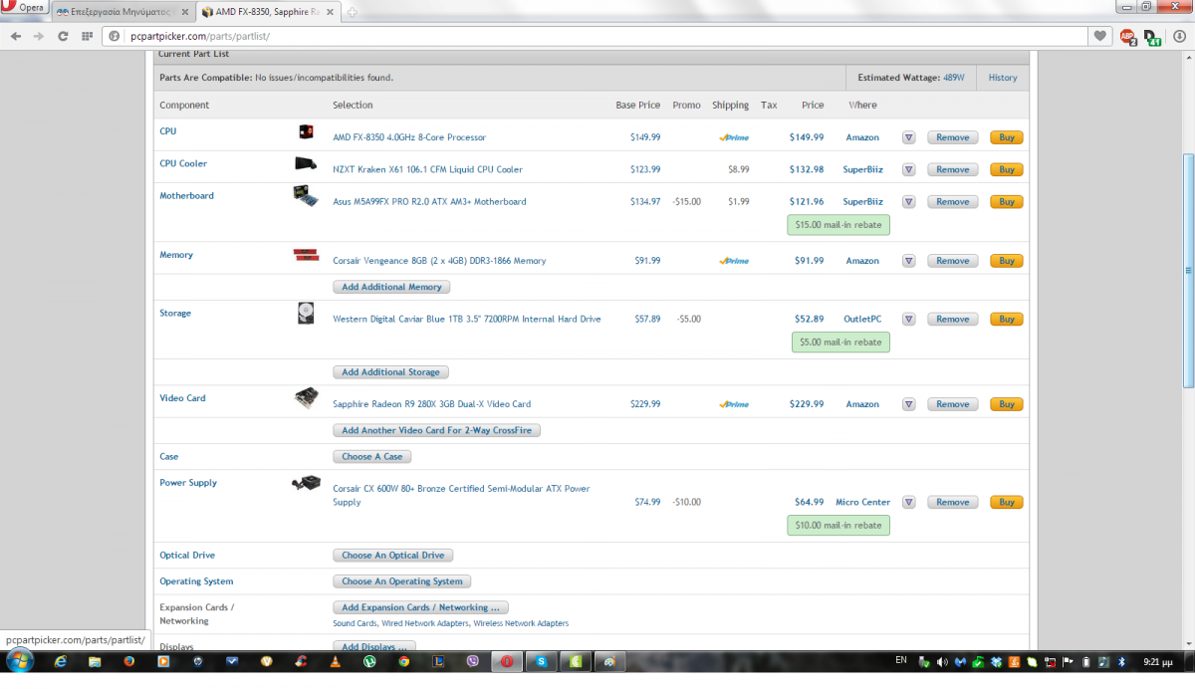Screen dimensions: 1195x689
Task: Click the CPU product thumbnail
Action: tap(307, 131)
